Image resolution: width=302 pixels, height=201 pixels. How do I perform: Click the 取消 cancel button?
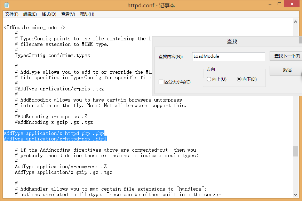286,71
